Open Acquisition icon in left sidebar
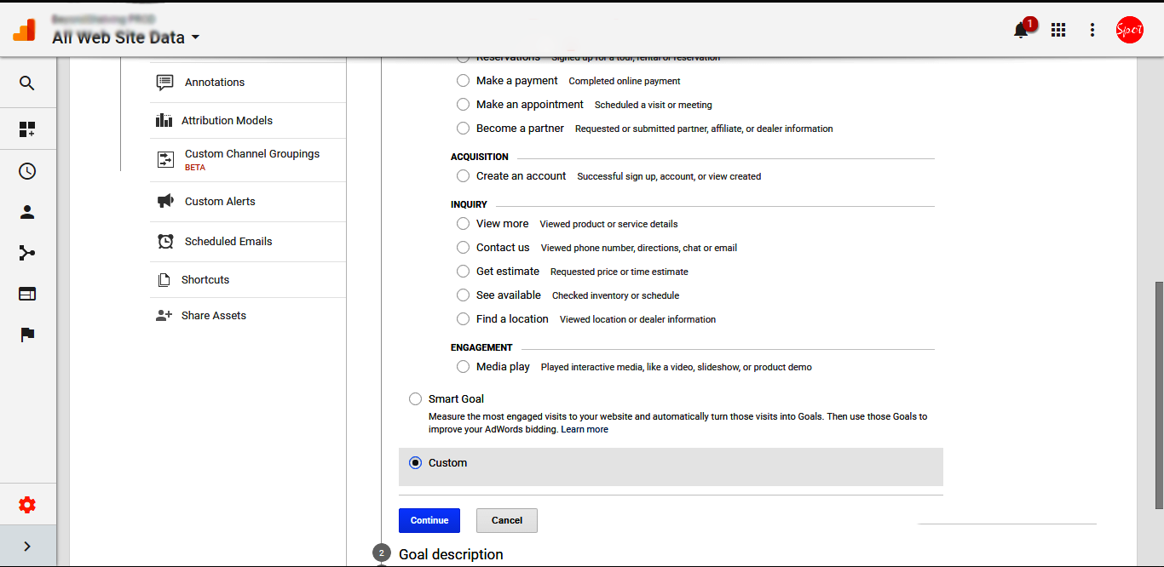Screen dimensions: 1164x567 (27, 253)
